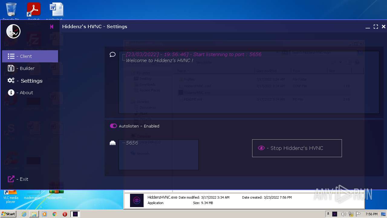The width and height of the screenshot is (387, 218).
Task: Click the About info icon
Action: pyautogui.click(x=11, y=93)
